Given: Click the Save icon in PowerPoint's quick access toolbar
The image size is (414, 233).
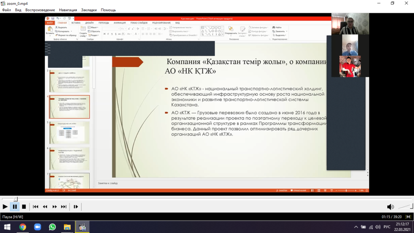Looking at the screenshot, I should (x=53, y=19).
